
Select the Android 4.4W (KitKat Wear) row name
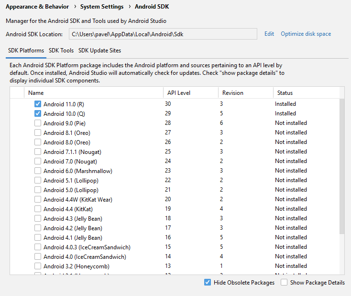click(78, 200)
